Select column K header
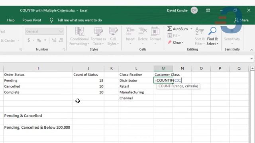 tap(112, 68)
